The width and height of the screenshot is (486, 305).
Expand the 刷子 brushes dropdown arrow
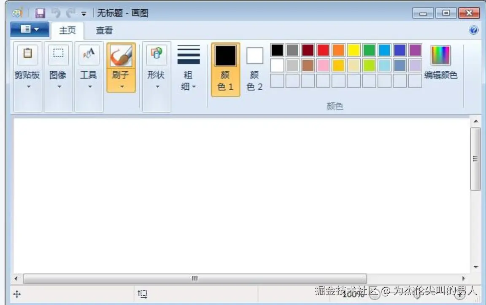121,87
